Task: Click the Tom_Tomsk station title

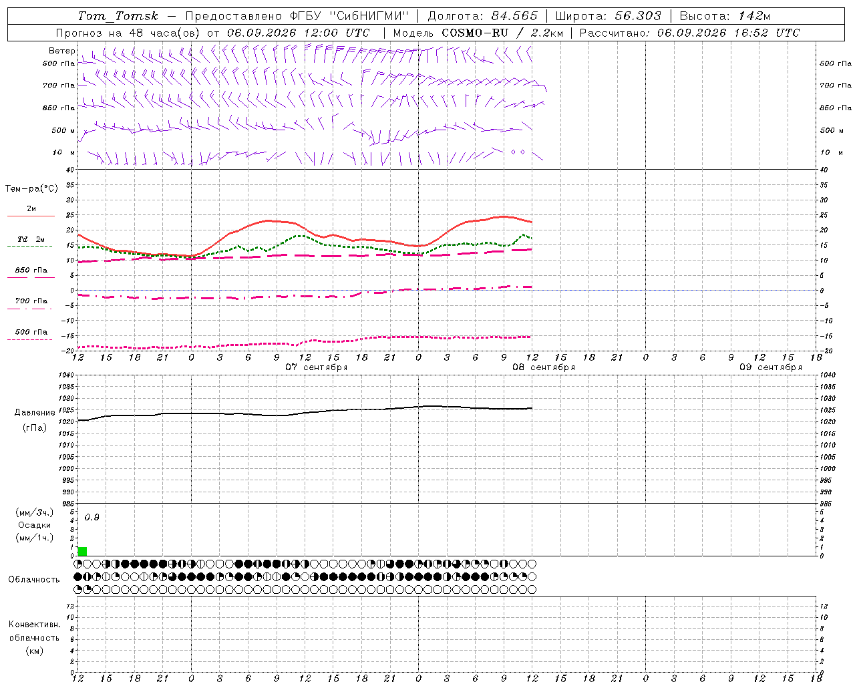Action: (118, 16)
